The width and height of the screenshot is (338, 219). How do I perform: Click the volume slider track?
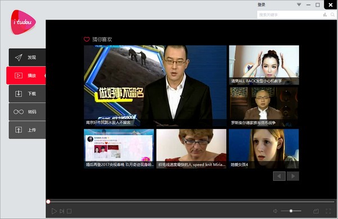coord(291,211)
